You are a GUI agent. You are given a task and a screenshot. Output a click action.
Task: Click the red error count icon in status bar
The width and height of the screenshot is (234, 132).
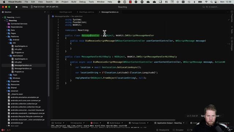pyautogui.click(x=3, y=130)
